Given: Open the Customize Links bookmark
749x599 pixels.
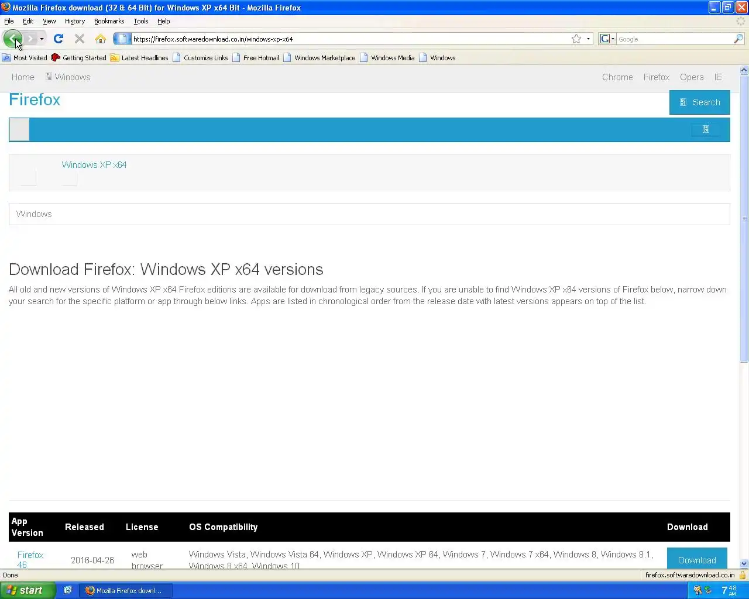Looking at the screenshot, I should tap(200, 58).
